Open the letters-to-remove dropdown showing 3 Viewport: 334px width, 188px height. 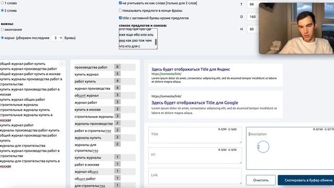coord(57,38)
